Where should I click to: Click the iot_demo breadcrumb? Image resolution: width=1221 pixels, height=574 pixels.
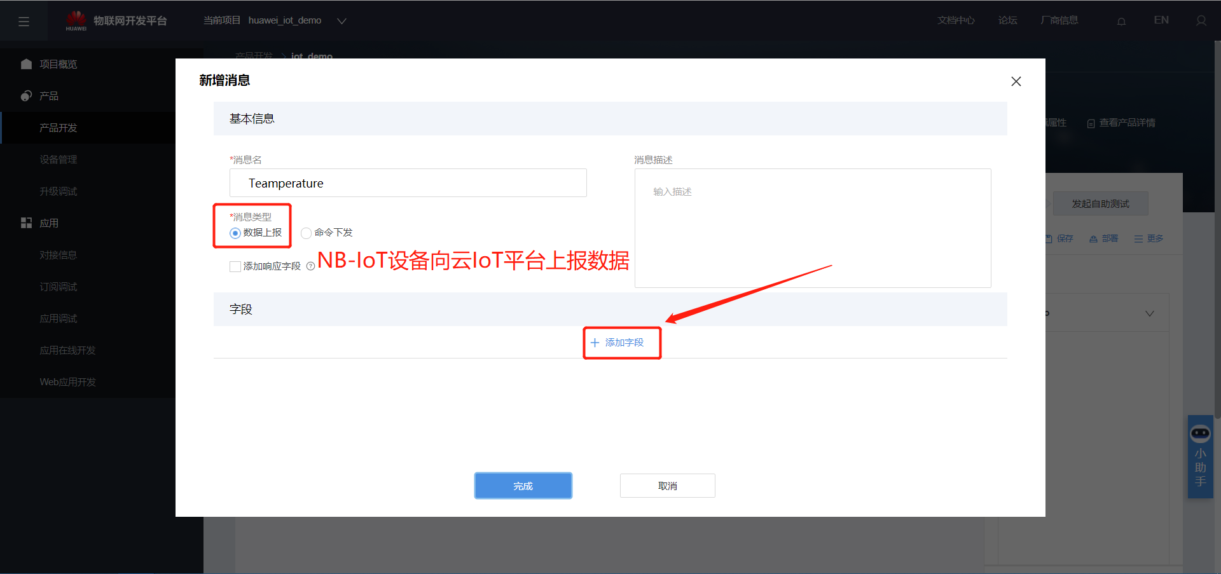(312, 55)
